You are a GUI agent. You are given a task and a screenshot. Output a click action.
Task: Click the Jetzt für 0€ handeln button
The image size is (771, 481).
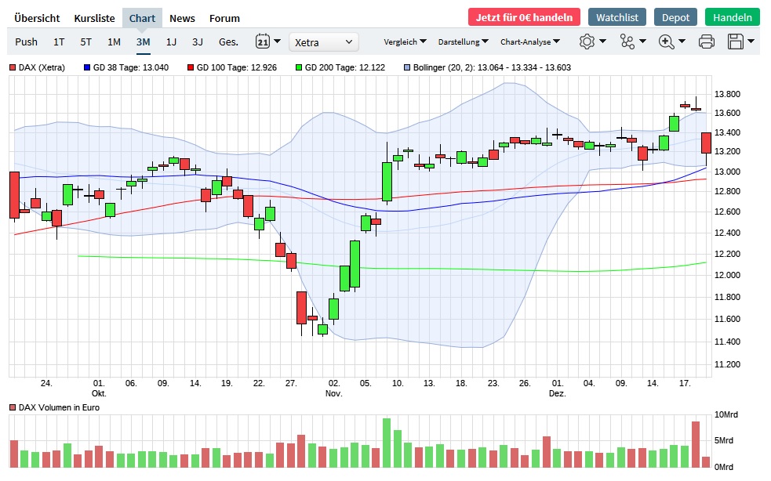click(525, 16)
